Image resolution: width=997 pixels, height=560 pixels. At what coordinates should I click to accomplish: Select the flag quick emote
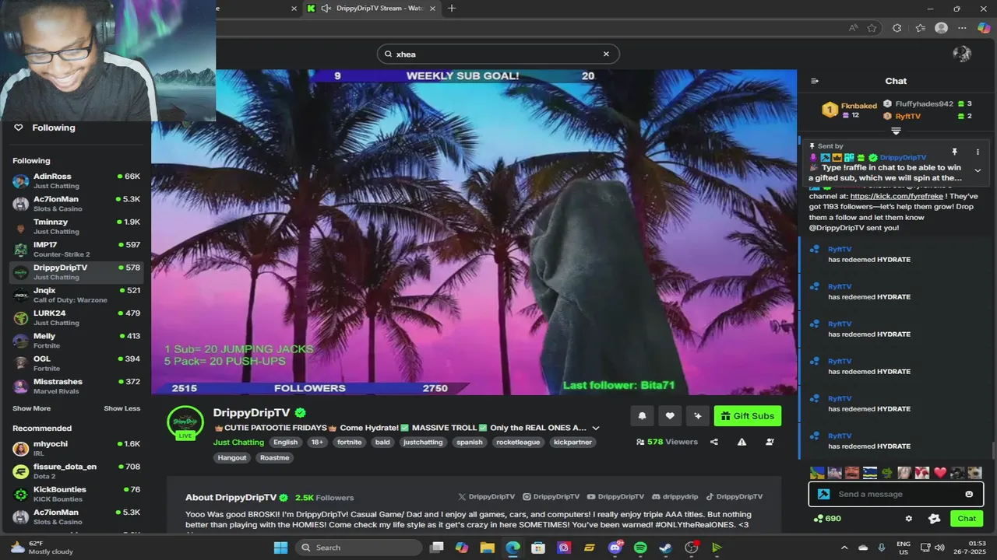point(870,472)
